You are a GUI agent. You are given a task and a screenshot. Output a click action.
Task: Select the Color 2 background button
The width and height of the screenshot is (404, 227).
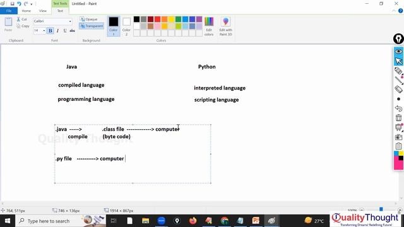126,26
